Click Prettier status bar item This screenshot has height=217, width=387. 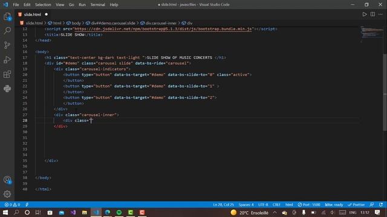click(x=356, y=205)
